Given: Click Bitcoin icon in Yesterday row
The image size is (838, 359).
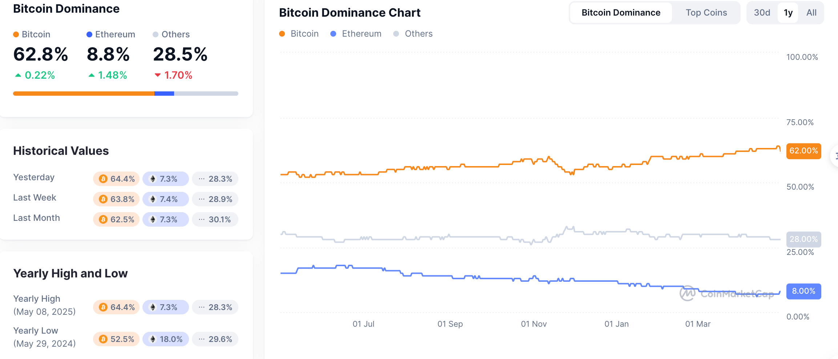Looking at the screenshot, I should pyautogui.click(x=103, y=179).
